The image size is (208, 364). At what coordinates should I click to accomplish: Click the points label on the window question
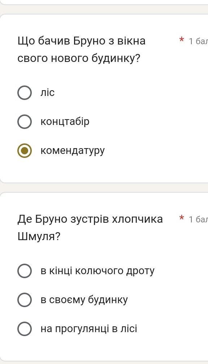coord(199,41)
